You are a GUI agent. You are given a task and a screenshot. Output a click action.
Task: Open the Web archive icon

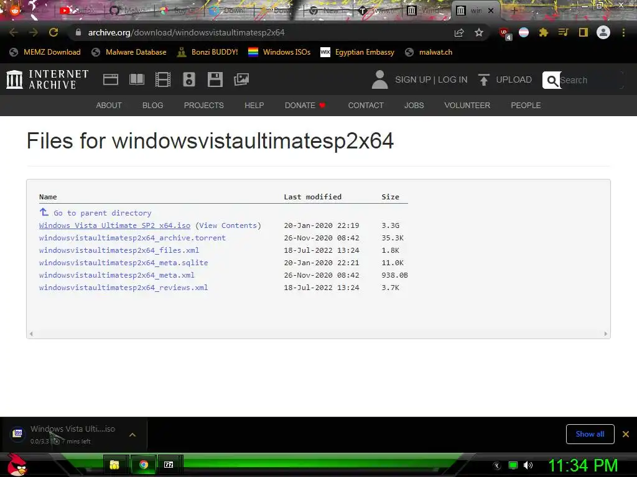[111, 79]
